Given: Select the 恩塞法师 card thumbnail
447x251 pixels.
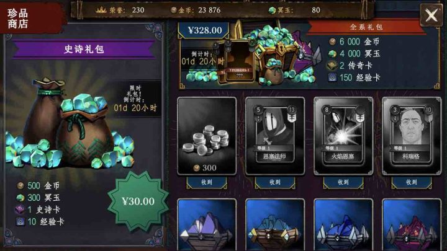Looking at the screenshot, I should click(x=275, y=136).
